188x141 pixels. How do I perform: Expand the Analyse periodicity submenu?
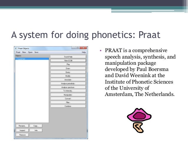pyautogui.click(x=68, y=84)
